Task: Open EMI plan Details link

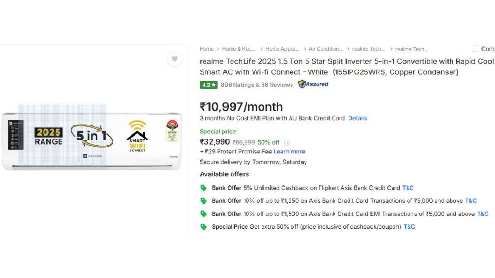Action: click(358, 118)
